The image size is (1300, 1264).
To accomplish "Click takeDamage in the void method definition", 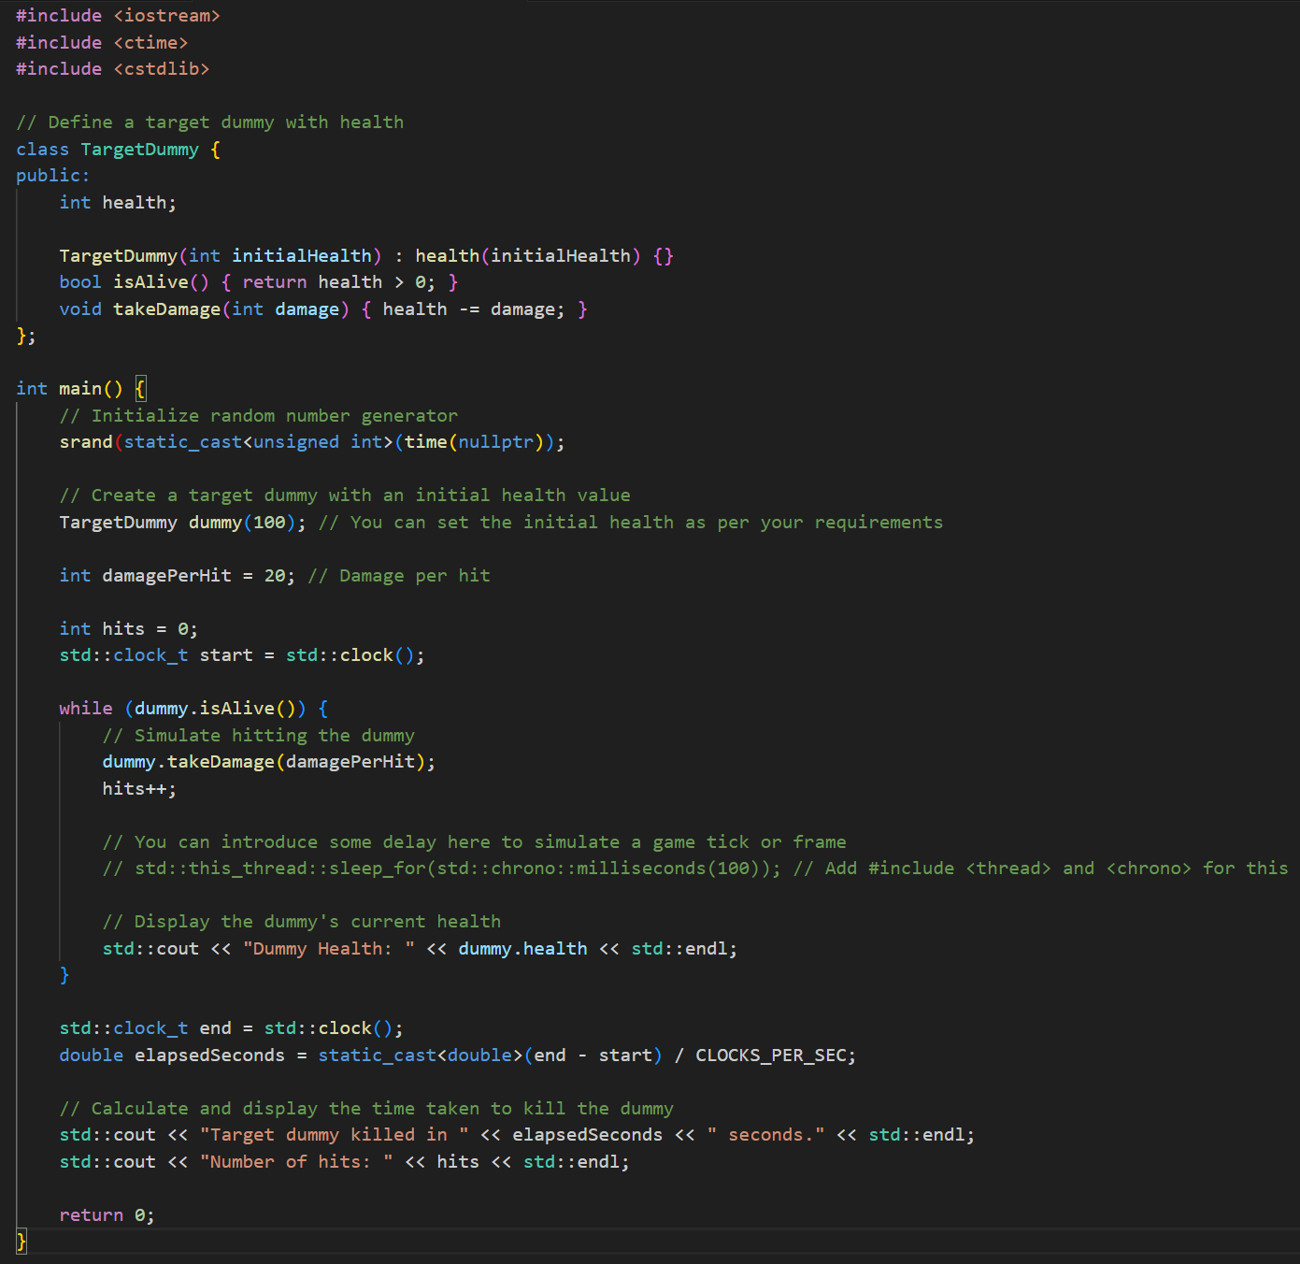I will tap(166, 309).
